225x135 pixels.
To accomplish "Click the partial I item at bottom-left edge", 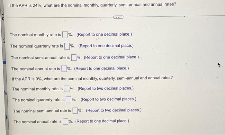I will click(x=7, y=118).
